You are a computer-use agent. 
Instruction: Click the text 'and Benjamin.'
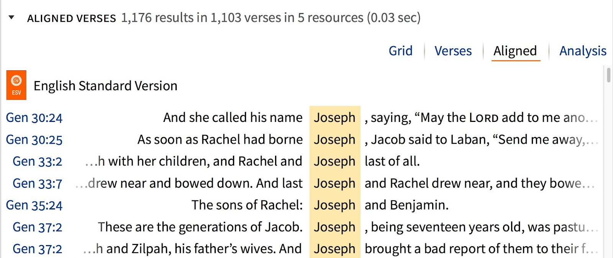point(406,205)
